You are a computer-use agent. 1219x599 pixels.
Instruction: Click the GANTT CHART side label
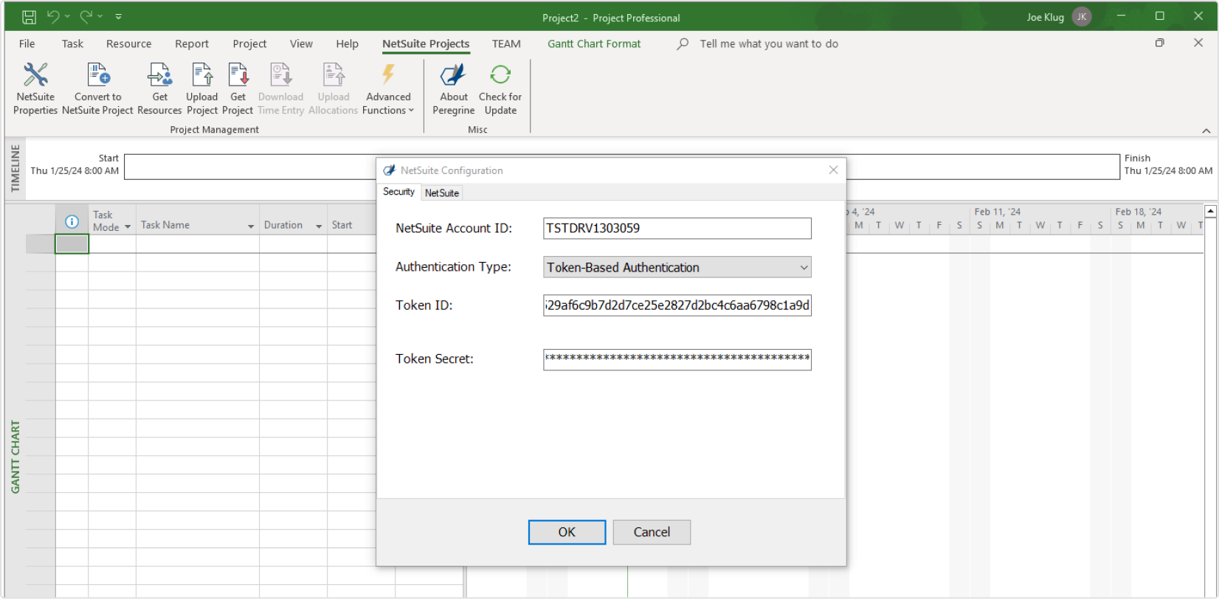(x=15, y=457)
